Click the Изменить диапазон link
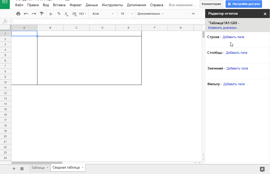Viewport: 270px width, 174px height. pyautogui.click(x=223, y=28)
